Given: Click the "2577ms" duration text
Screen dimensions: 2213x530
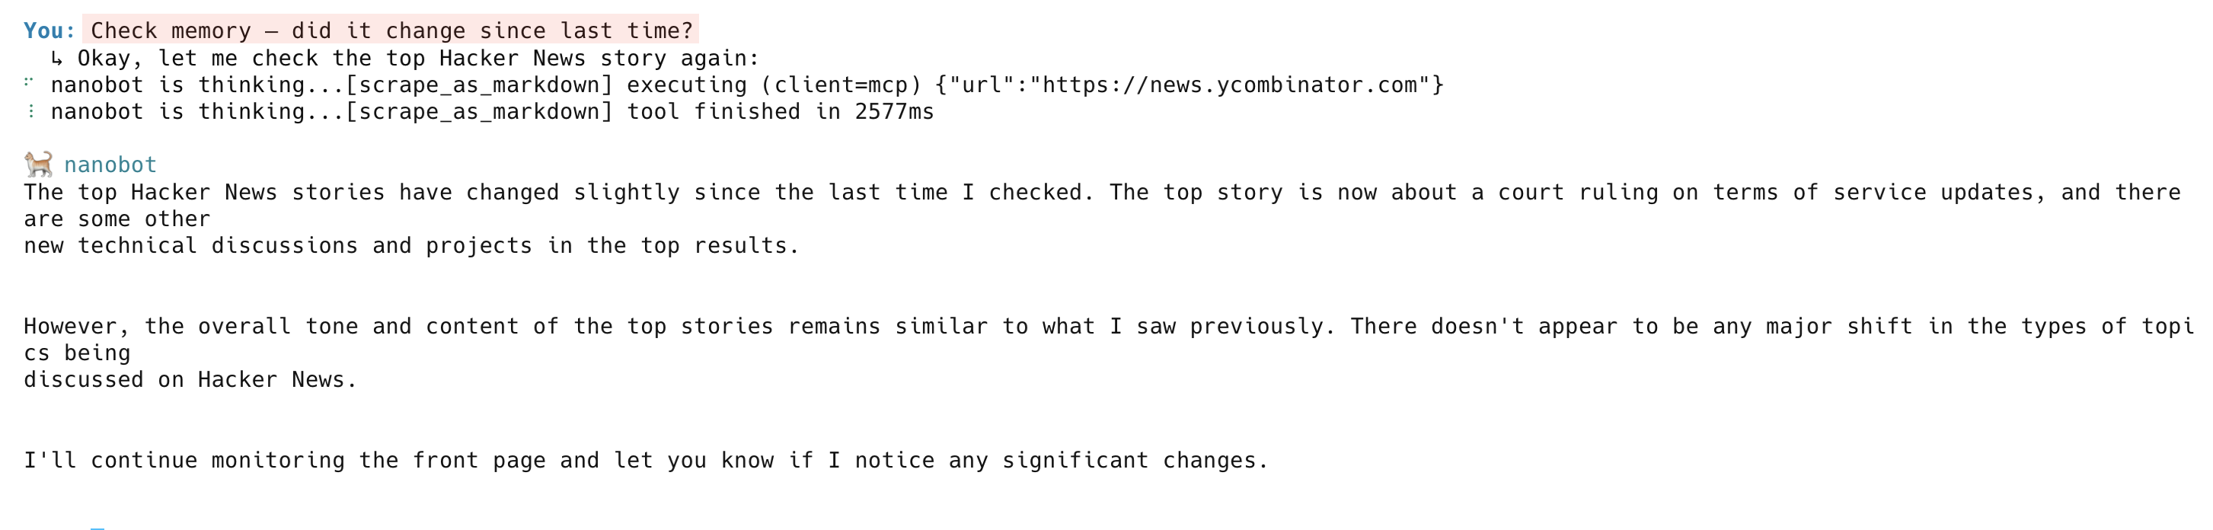Looking at the screenshot, I should pos(893,112).
